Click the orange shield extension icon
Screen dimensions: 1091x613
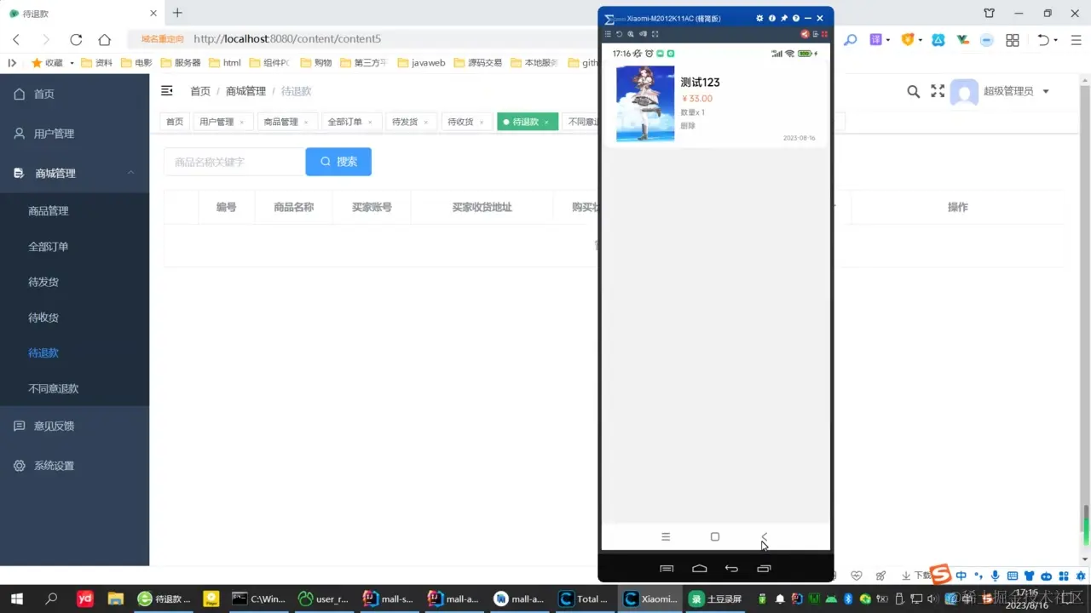(908, 40)
